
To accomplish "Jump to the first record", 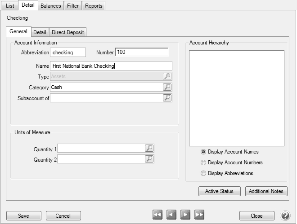I will click(157, 215).
